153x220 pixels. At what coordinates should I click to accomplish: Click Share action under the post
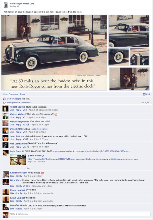coord(22,94)
